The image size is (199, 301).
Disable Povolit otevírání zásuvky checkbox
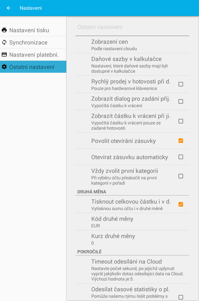[181, 141]
